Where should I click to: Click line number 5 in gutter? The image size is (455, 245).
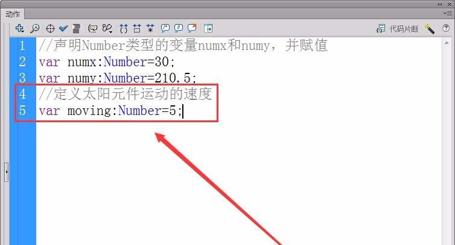pos(22,110)
